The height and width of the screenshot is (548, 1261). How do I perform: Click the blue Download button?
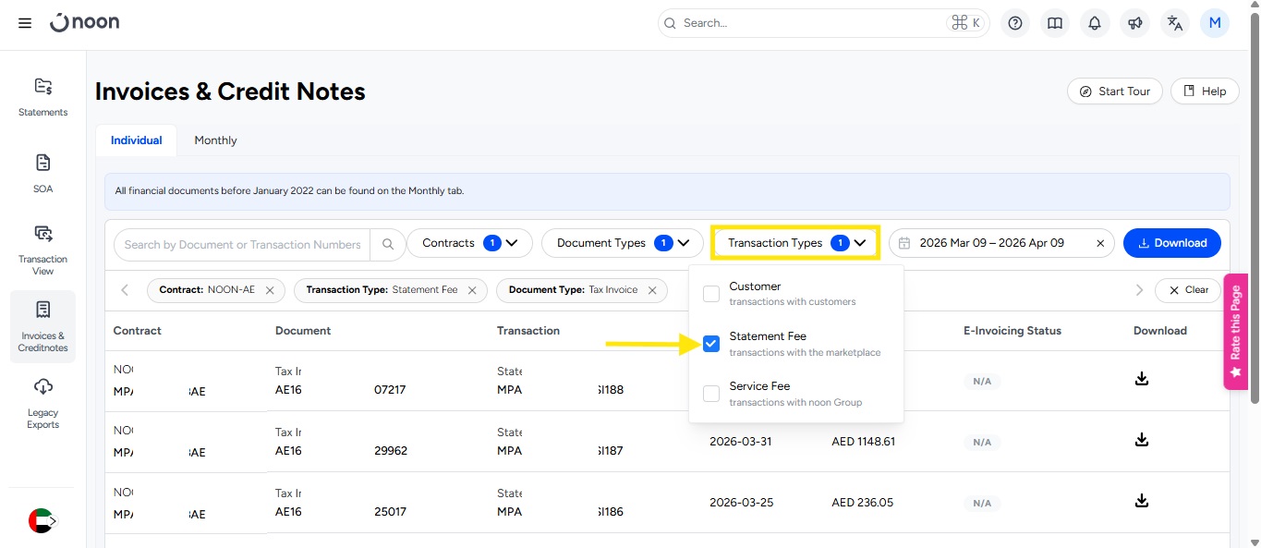tap(1171, 243)
